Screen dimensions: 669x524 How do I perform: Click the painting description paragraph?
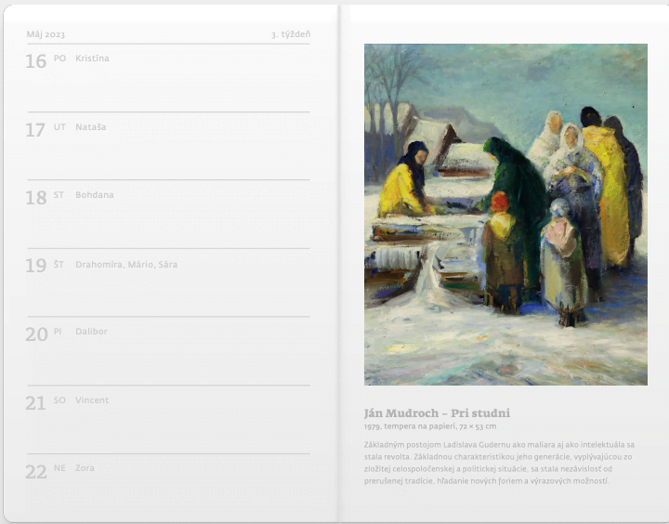[x=499, y=463]
